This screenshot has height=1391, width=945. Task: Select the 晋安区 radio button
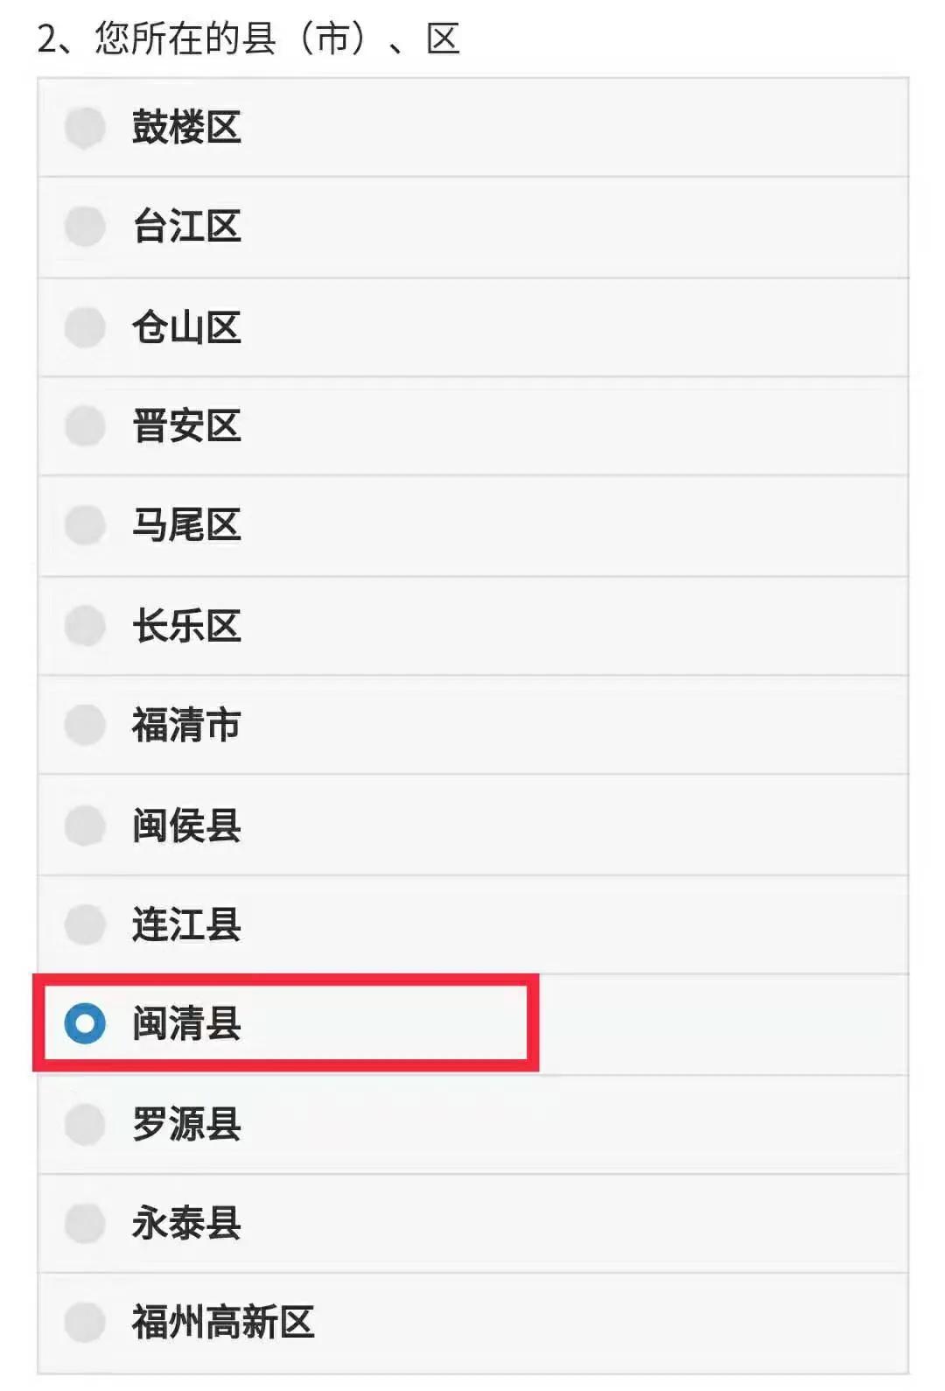(84, 427)
